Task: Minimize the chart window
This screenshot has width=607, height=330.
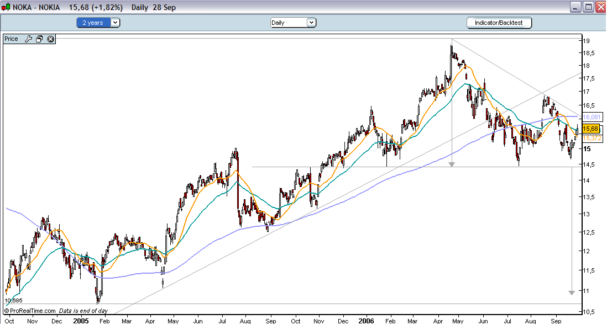Action: click(x=575, y=7)
